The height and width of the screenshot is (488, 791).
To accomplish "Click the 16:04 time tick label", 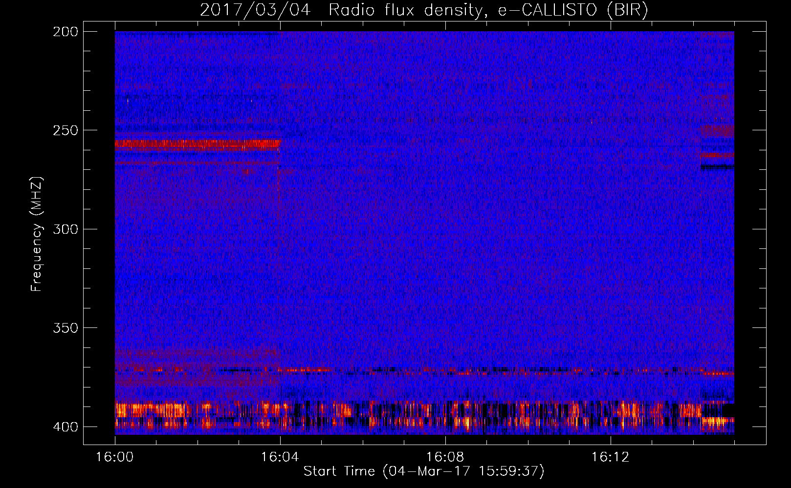I will (x=280, y=457).
